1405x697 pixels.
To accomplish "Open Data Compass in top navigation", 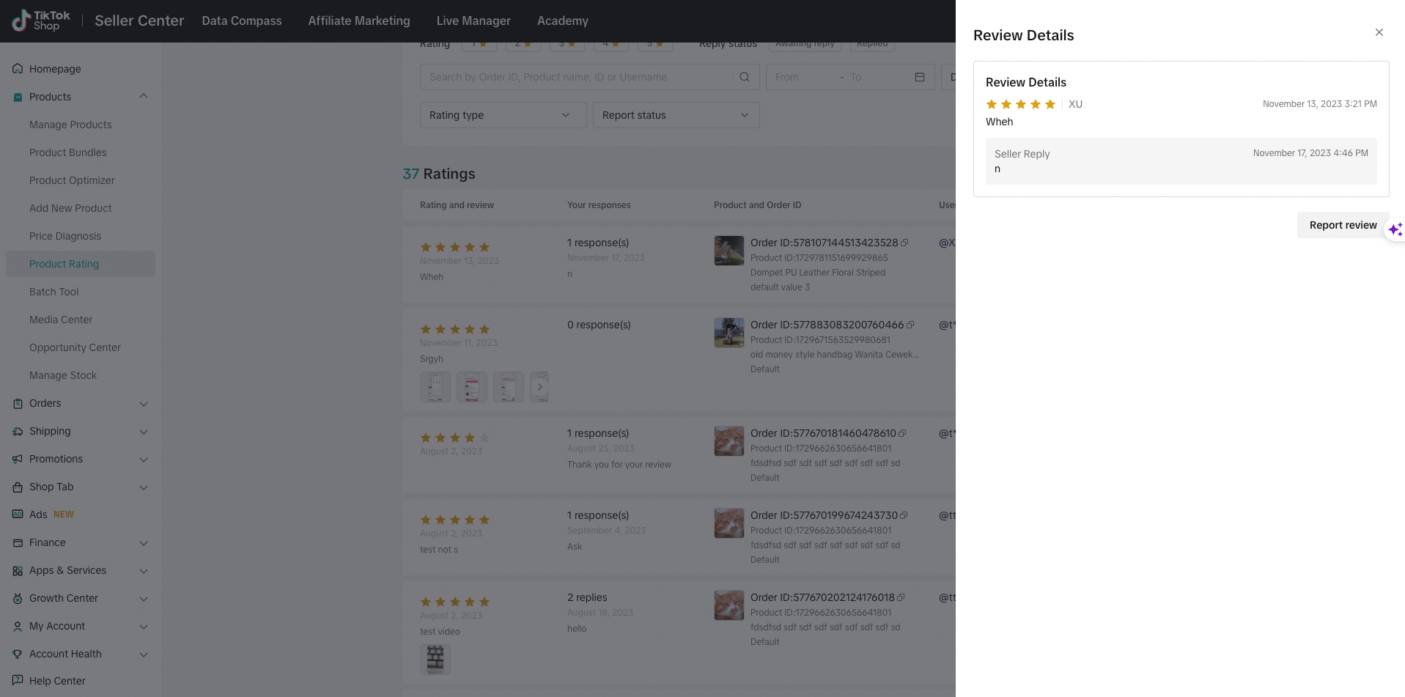I will (x=241, y=21).
